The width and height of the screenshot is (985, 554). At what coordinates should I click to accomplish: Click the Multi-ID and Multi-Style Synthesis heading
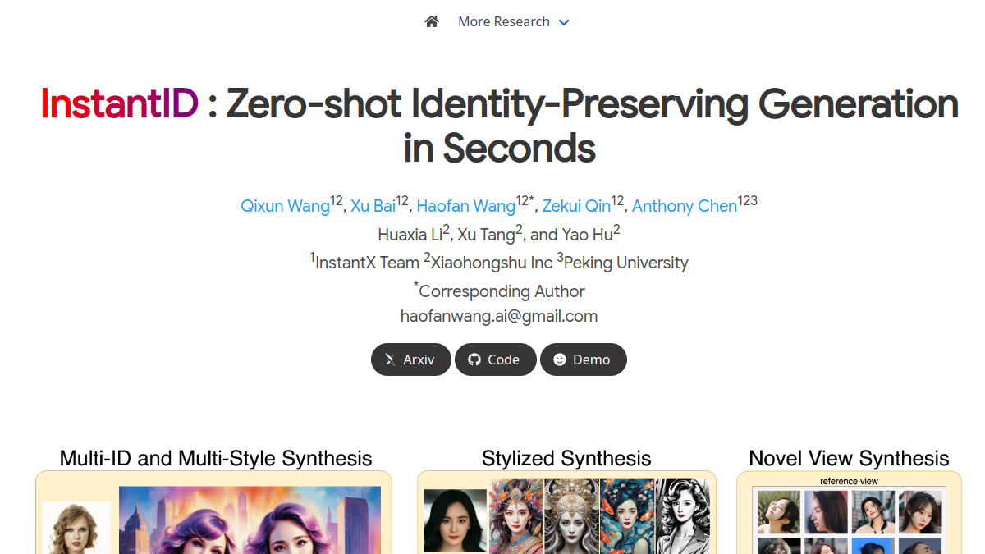216,458
